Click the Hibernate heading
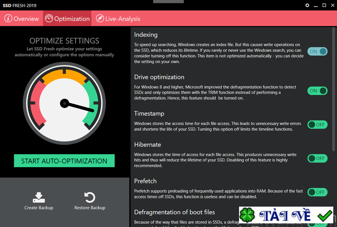Image resolution: width=337 pixels, height=227 pixels. tap(148, 145)
